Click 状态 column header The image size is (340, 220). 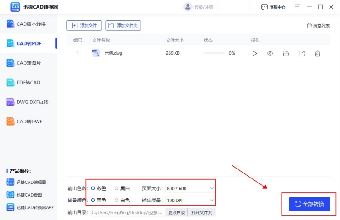208,40
